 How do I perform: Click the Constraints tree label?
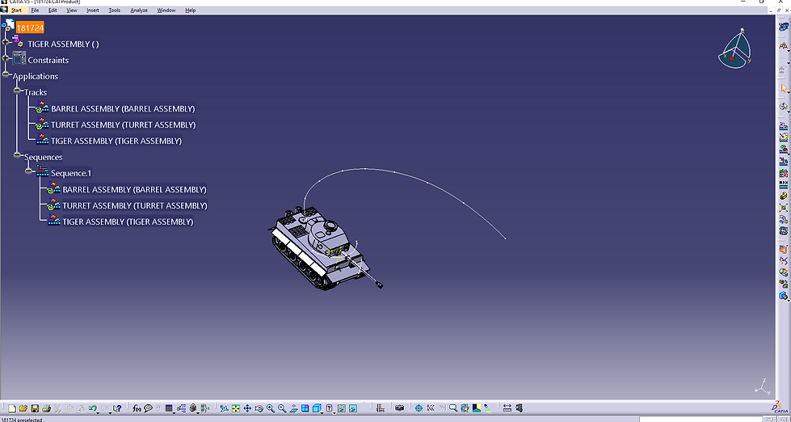(x=48, y=60)
